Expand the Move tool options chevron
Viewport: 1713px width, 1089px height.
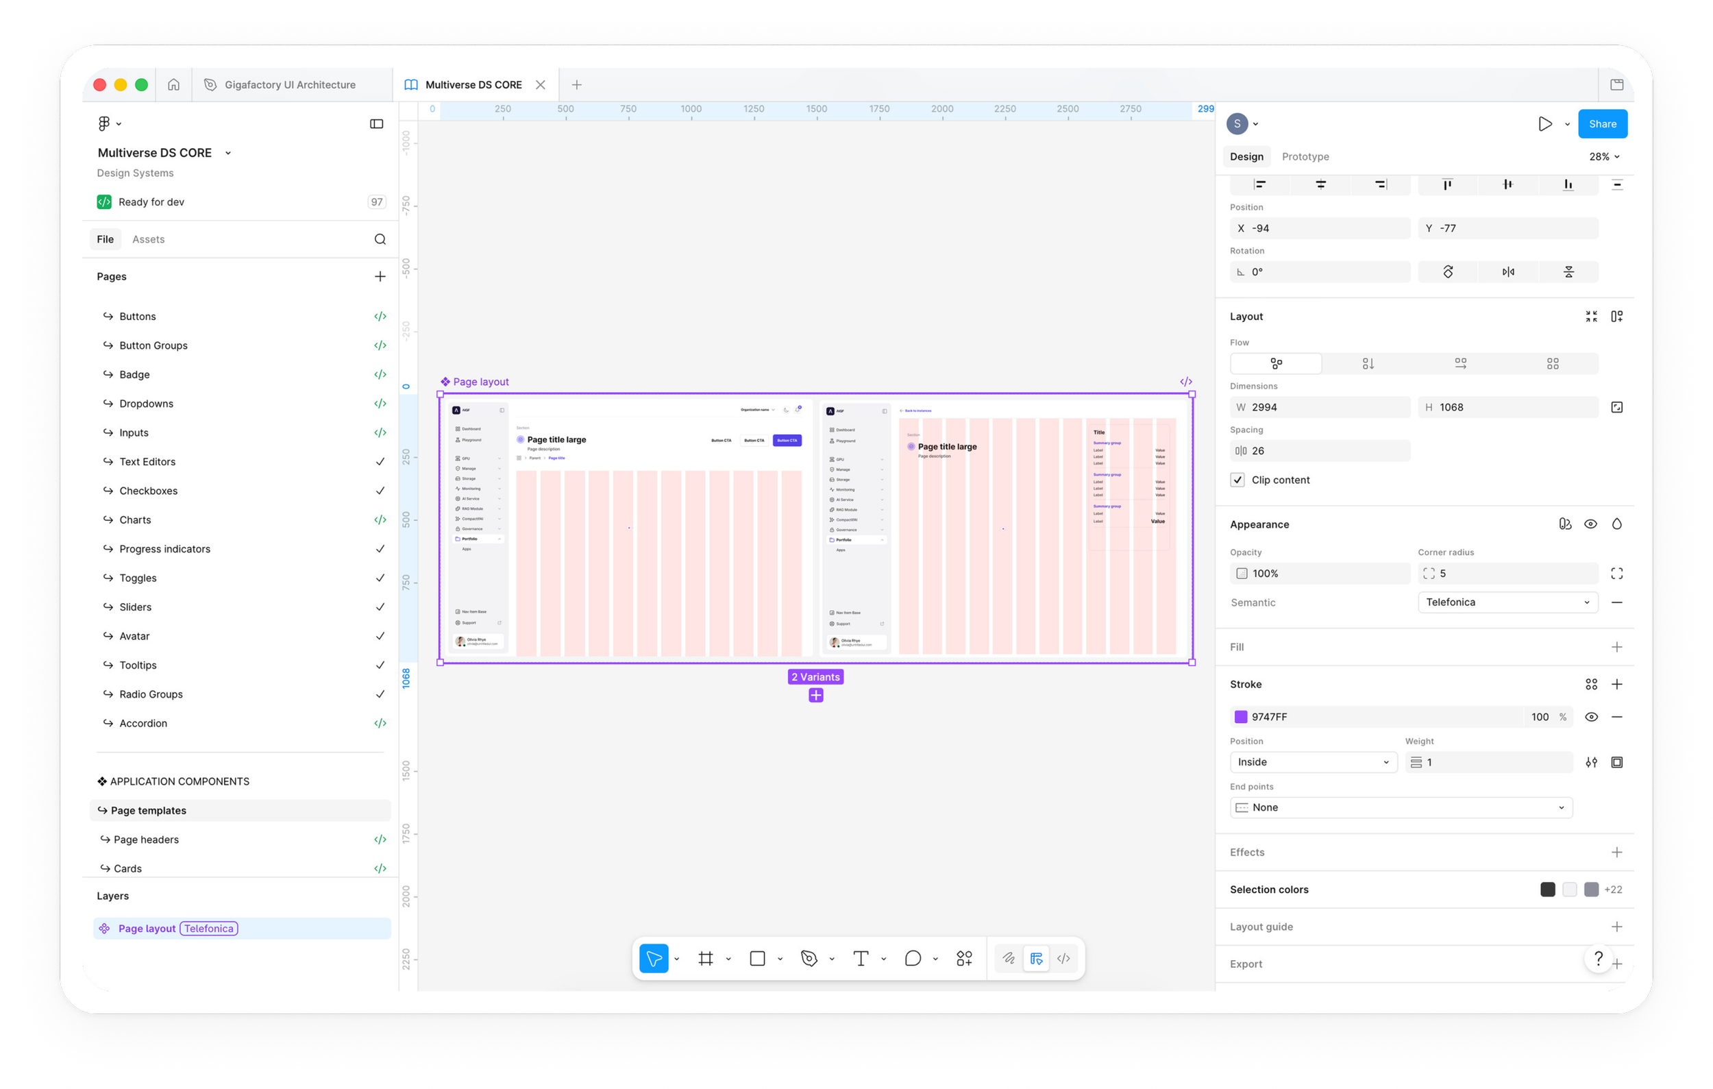pos(676,959)
